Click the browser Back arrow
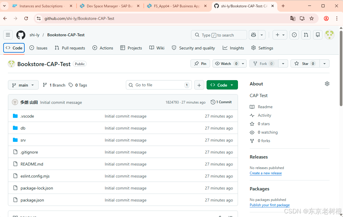 click(5, 18)
